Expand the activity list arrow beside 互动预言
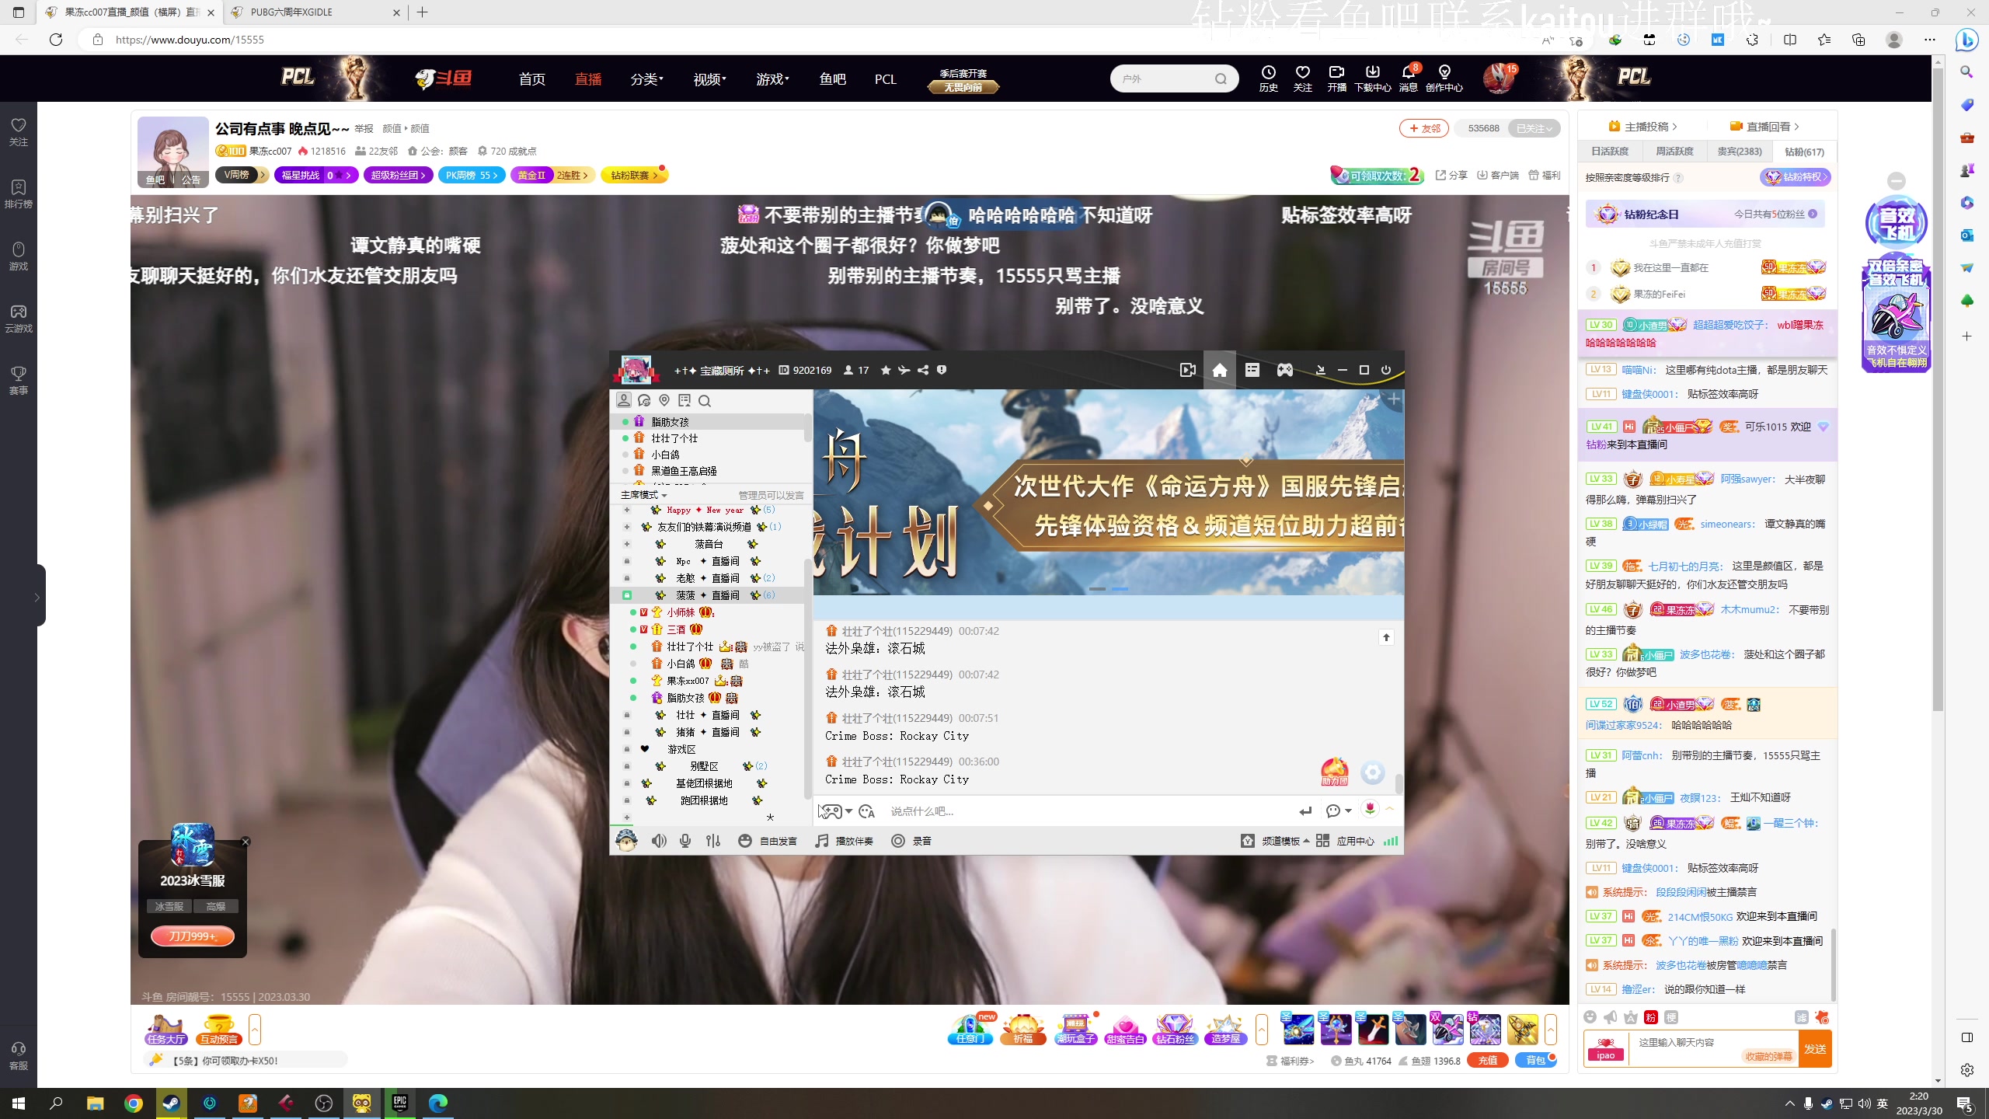Screen dimensions: 1989x1119 click(255, 1030)
